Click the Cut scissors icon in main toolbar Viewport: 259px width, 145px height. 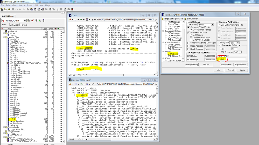tap(24, 9)
